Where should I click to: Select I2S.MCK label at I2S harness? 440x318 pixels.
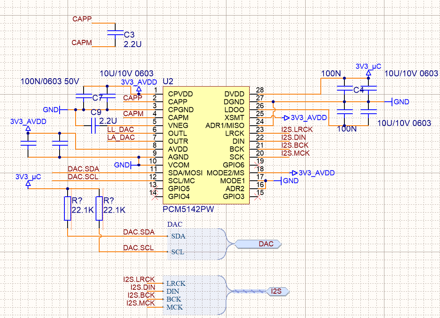point(140,303)
